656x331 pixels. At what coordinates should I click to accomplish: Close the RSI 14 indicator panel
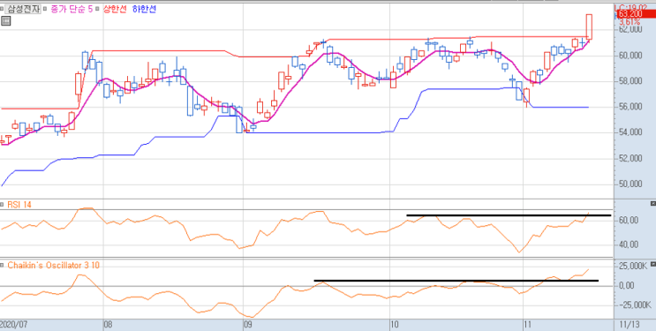point(653,203)
